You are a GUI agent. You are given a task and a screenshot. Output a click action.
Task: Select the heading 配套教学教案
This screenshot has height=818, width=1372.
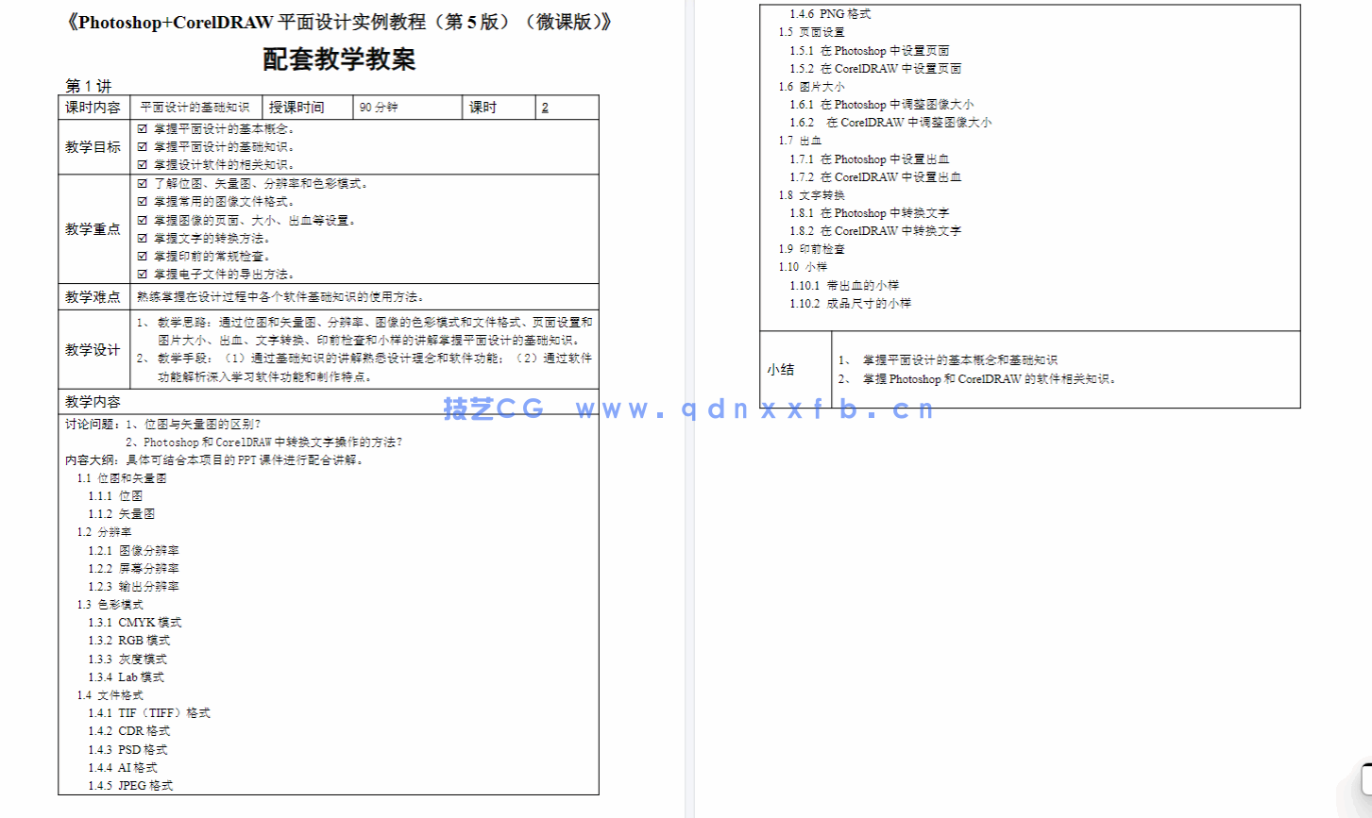click(340, 59)
